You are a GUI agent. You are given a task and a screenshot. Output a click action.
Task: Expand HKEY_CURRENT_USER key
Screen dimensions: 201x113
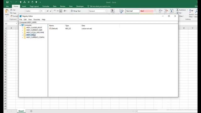(22, 30)
